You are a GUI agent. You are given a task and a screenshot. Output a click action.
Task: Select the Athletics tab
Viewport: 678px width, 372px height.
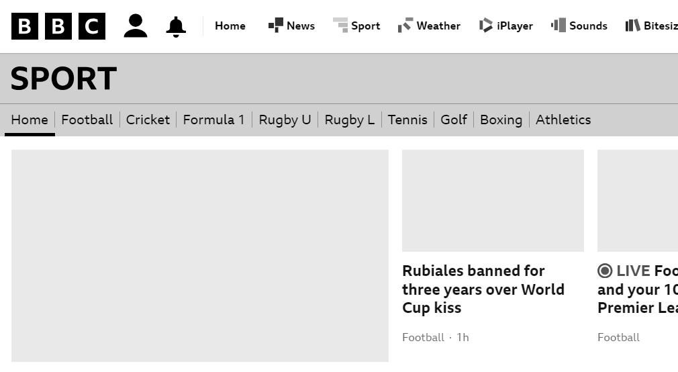(563, 120)
